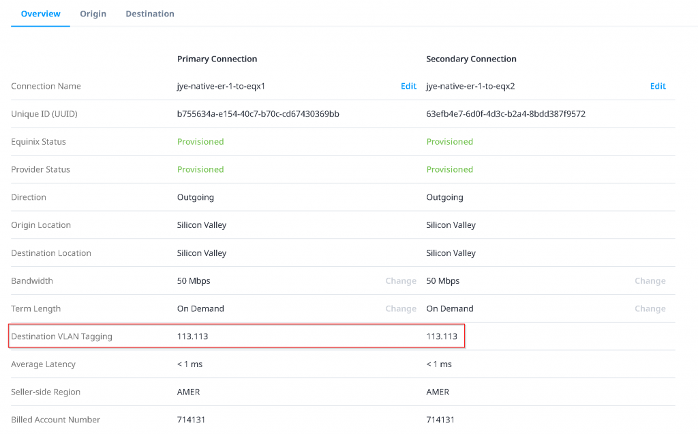Click the primary Destination VLAN Tagging value
The height and width of the screenshot is (434, 698).
click(x=192, y=336)
